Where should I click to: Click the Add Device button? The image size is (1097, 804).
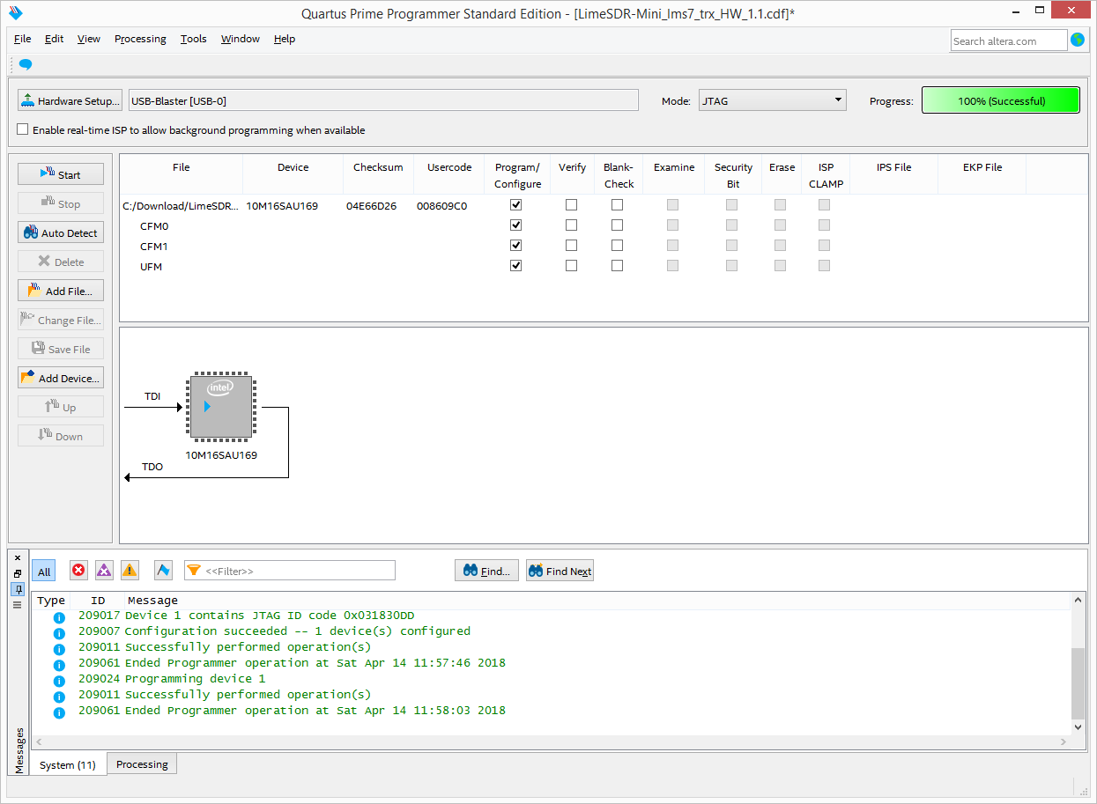point(61,378)
